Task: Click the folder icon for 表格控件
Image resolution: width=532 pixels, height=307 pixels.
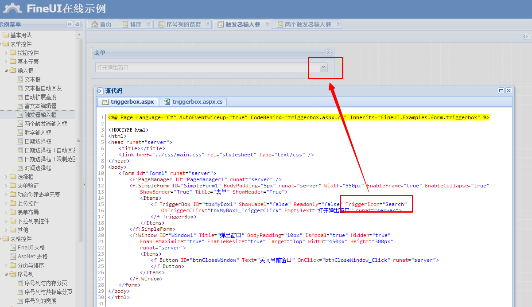Action: pos(6,239)
